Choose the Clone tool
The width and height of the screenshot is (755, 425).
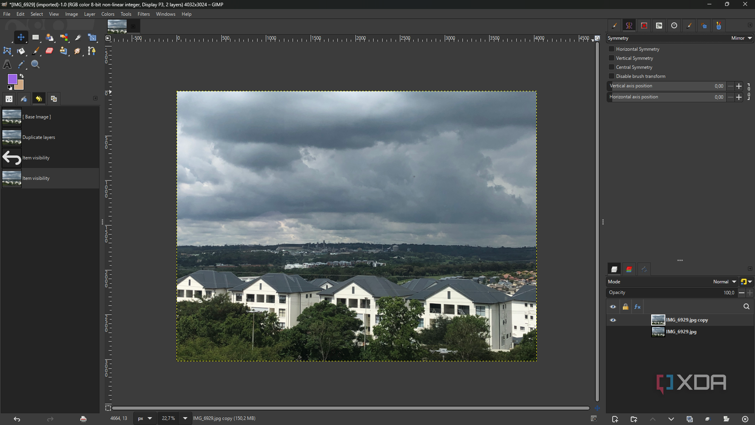pyautogui.click(x=64, y=51)
